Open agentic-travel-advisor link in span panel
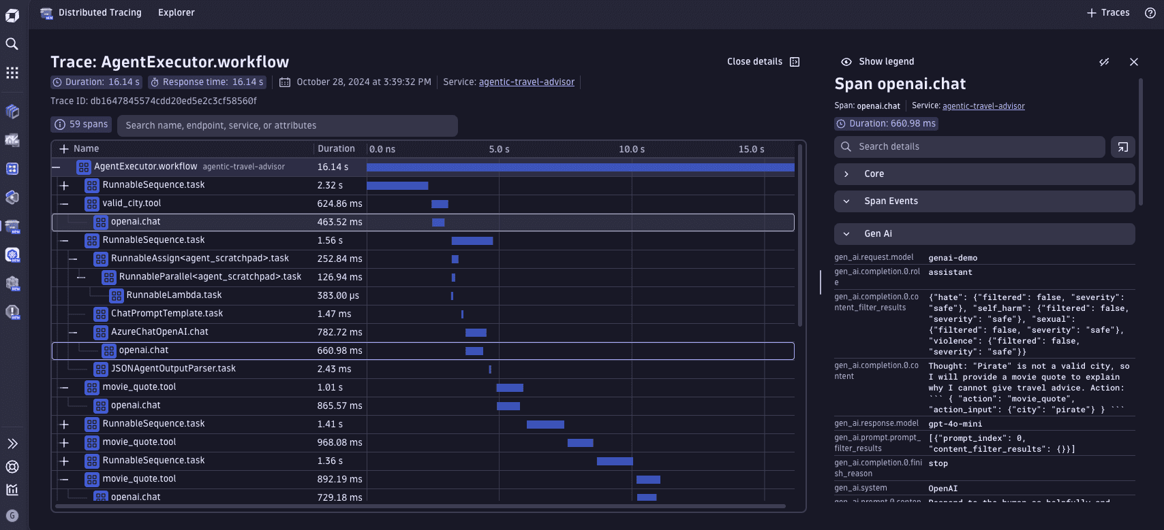Viewport: 1164px width, 530px height. (983, 106)
